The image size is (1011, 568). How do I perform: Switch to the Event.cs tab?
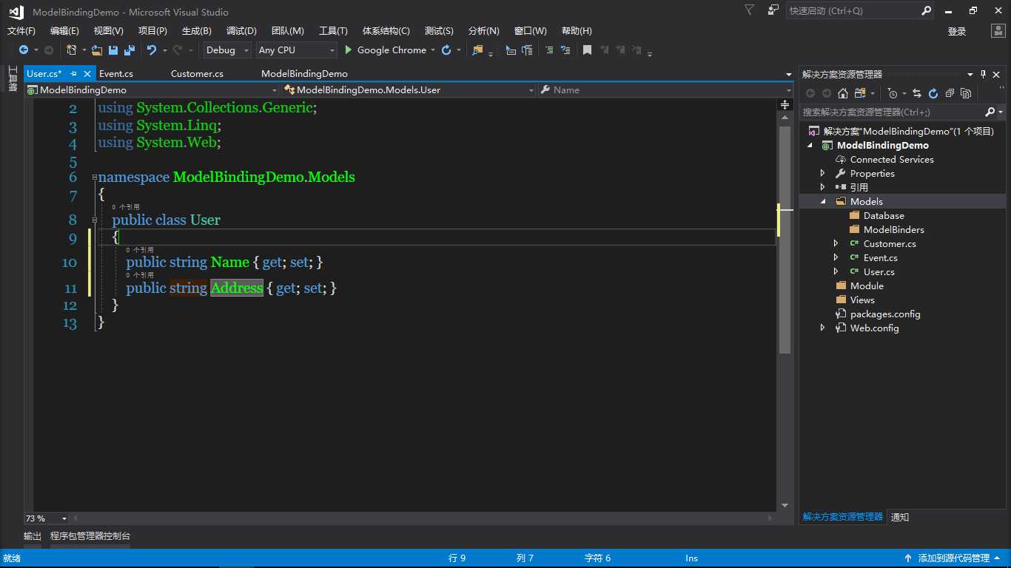point(116,74)
